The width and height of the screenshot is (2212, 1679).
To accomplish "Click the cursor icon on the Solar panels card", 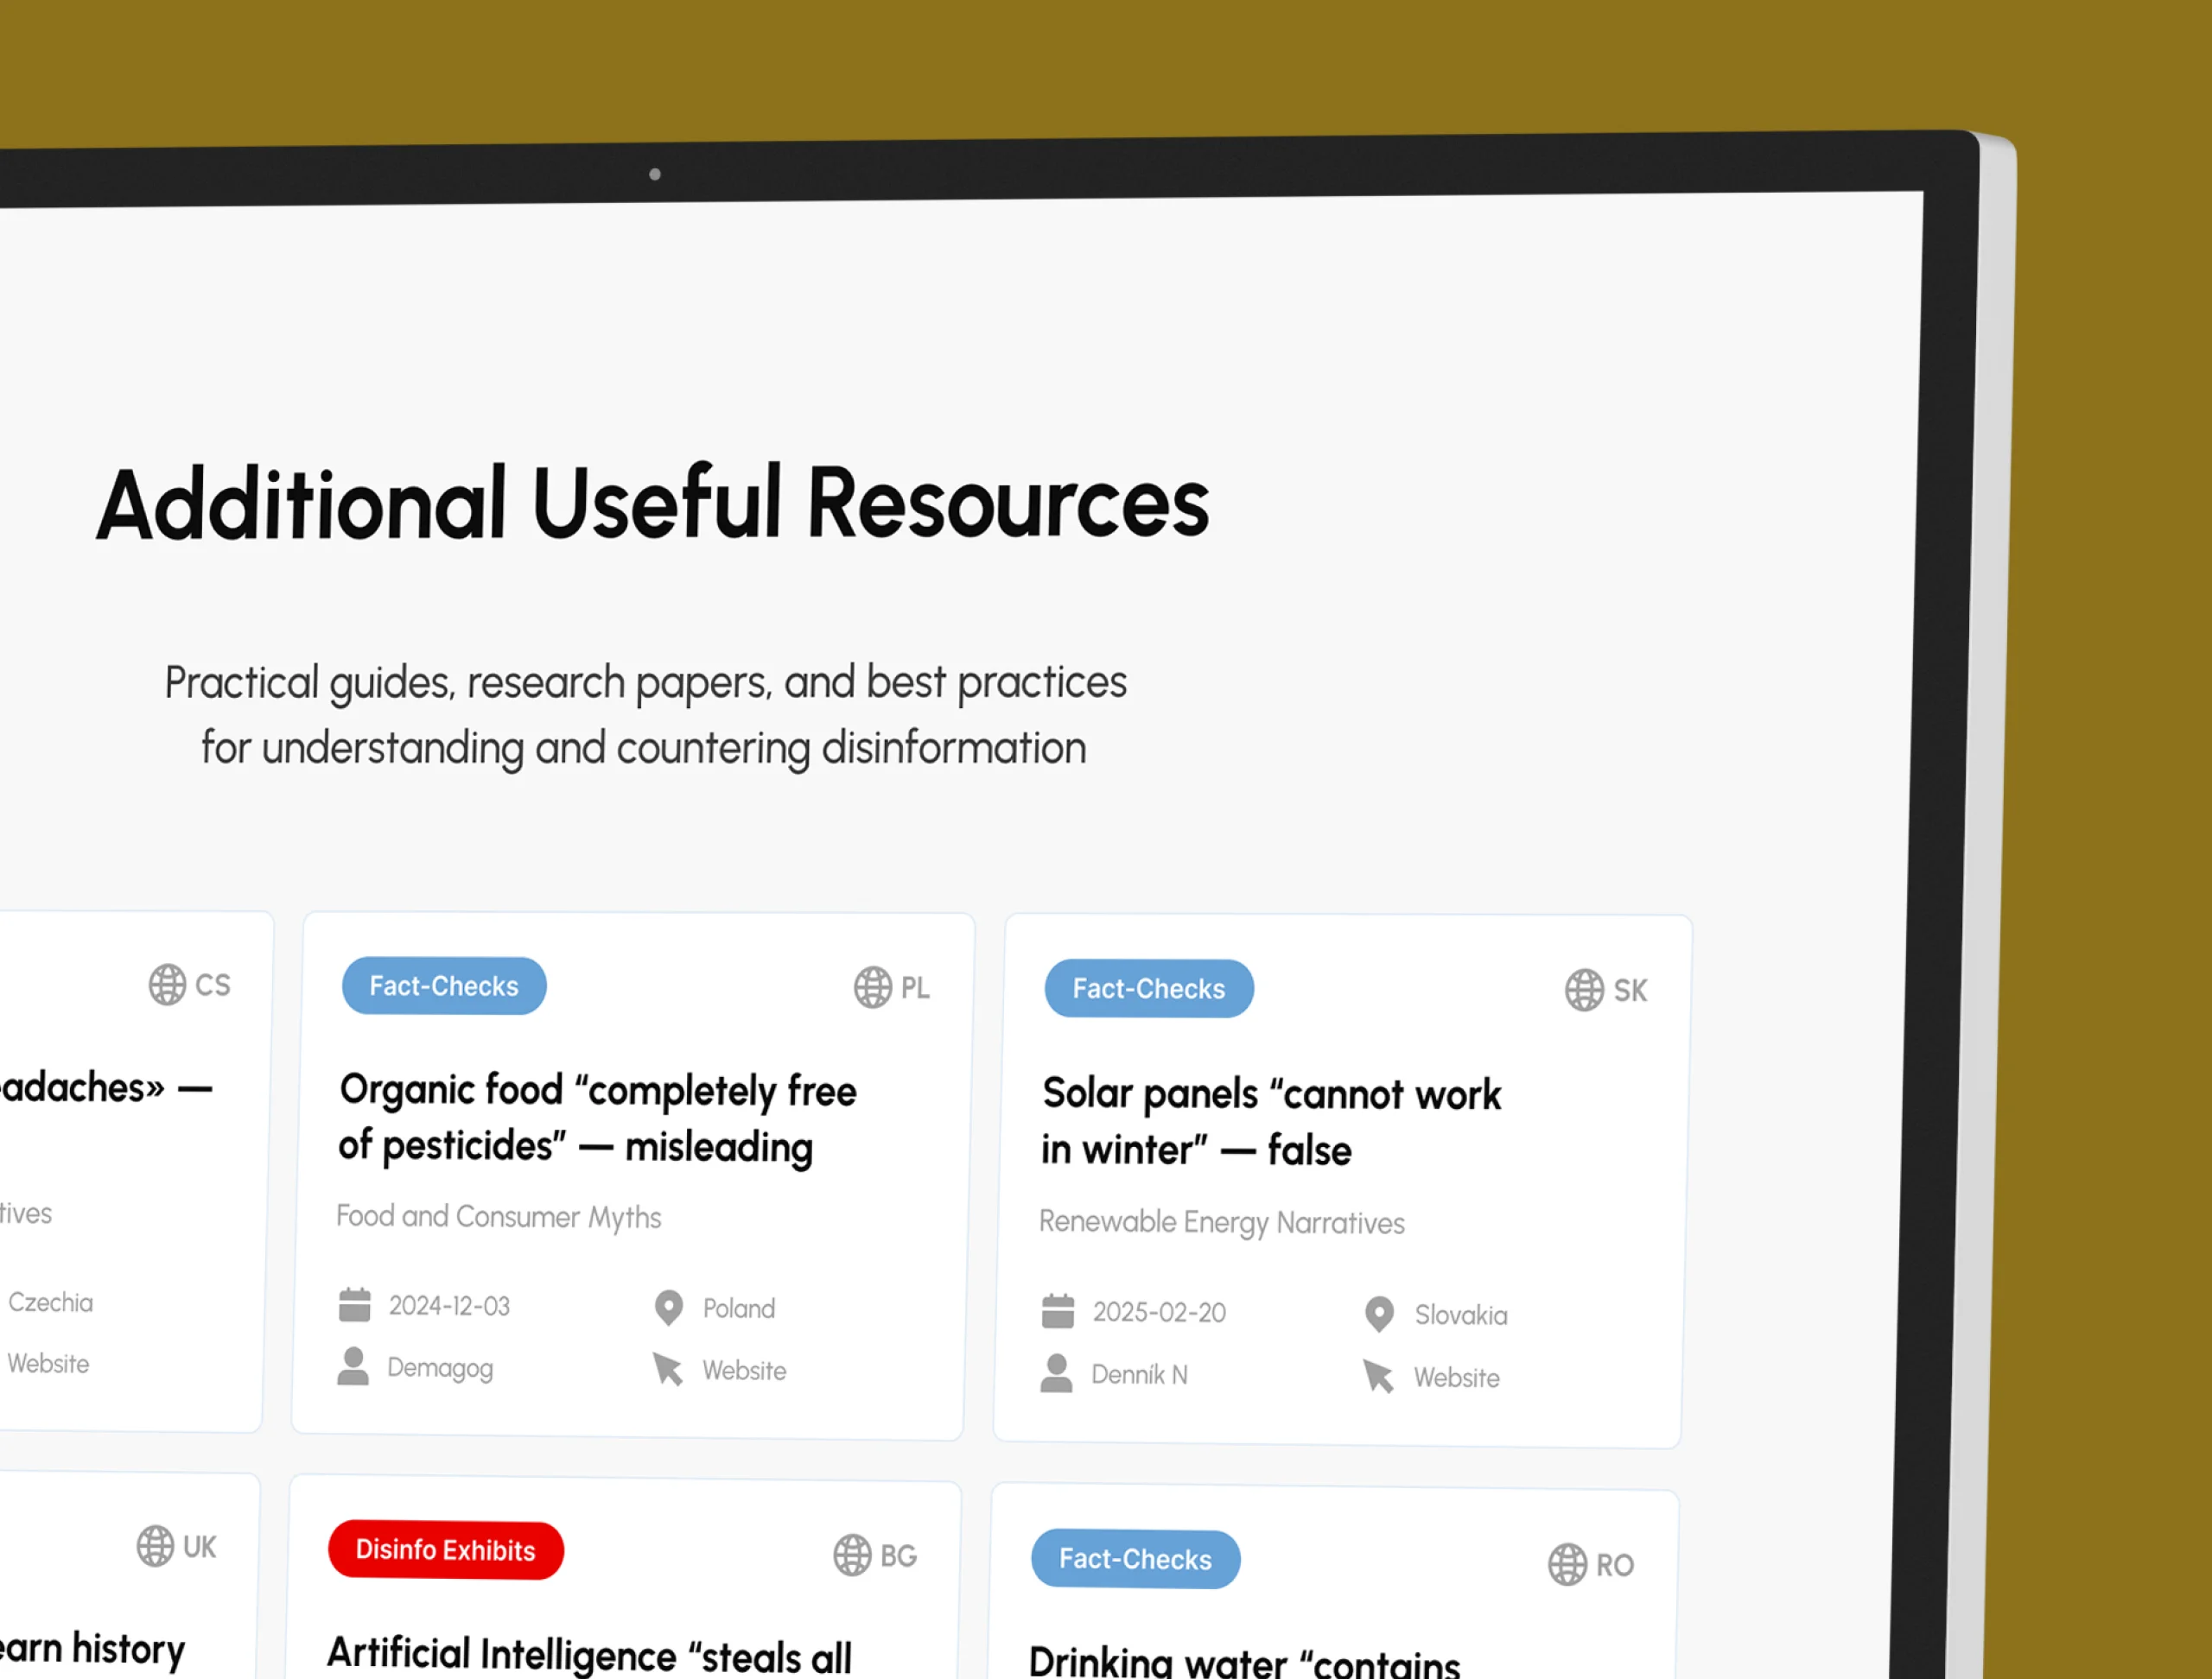I will click(x=1378, y=1375).
